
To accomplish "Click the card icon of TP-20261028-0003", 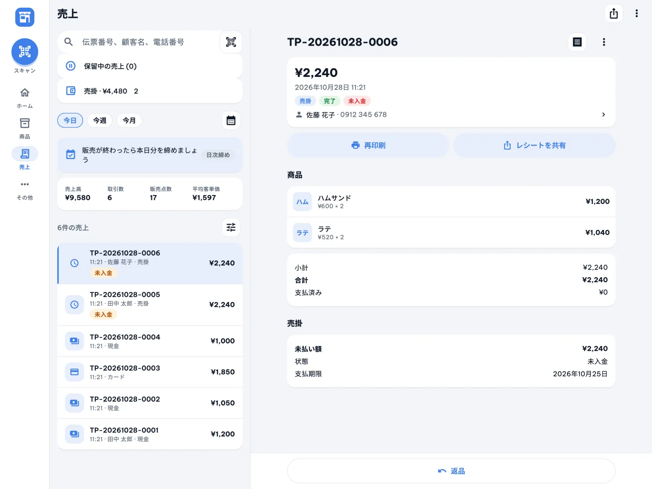I will [74, 372].
